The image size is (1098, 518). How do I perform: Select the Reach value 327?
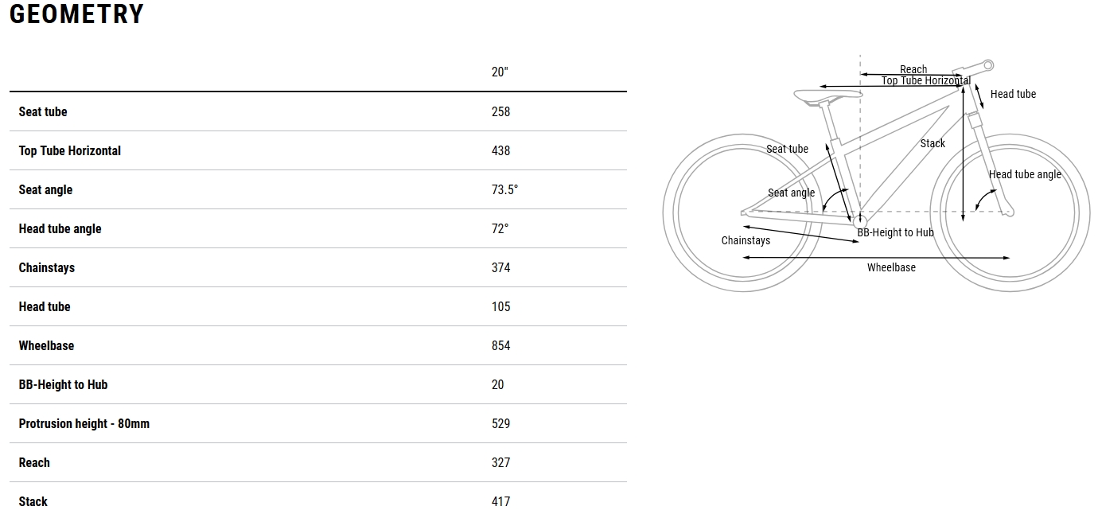pyautogui.click(x=500, y=462)
